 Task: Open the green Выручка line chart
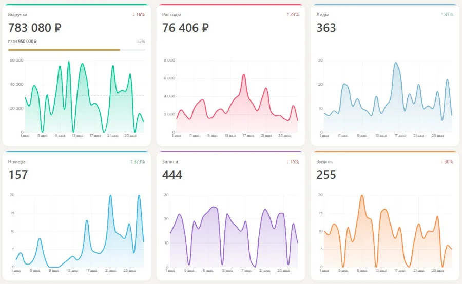point(84,97)
